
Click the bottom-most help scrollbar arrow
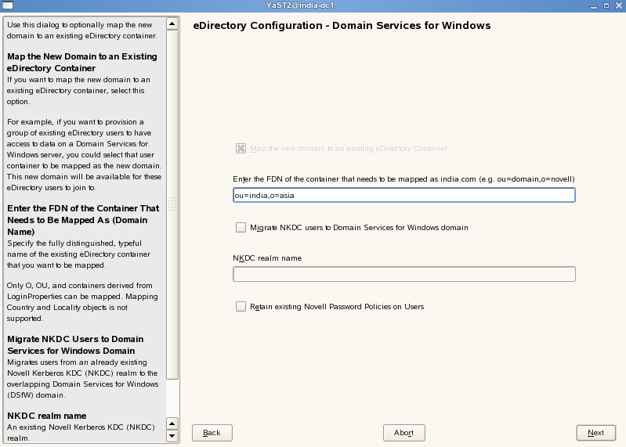point(173,438)
